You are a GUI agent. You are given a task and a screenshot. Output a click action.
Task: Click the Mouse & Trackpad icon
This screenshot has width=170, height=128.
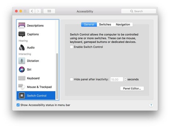click(22, 87)
